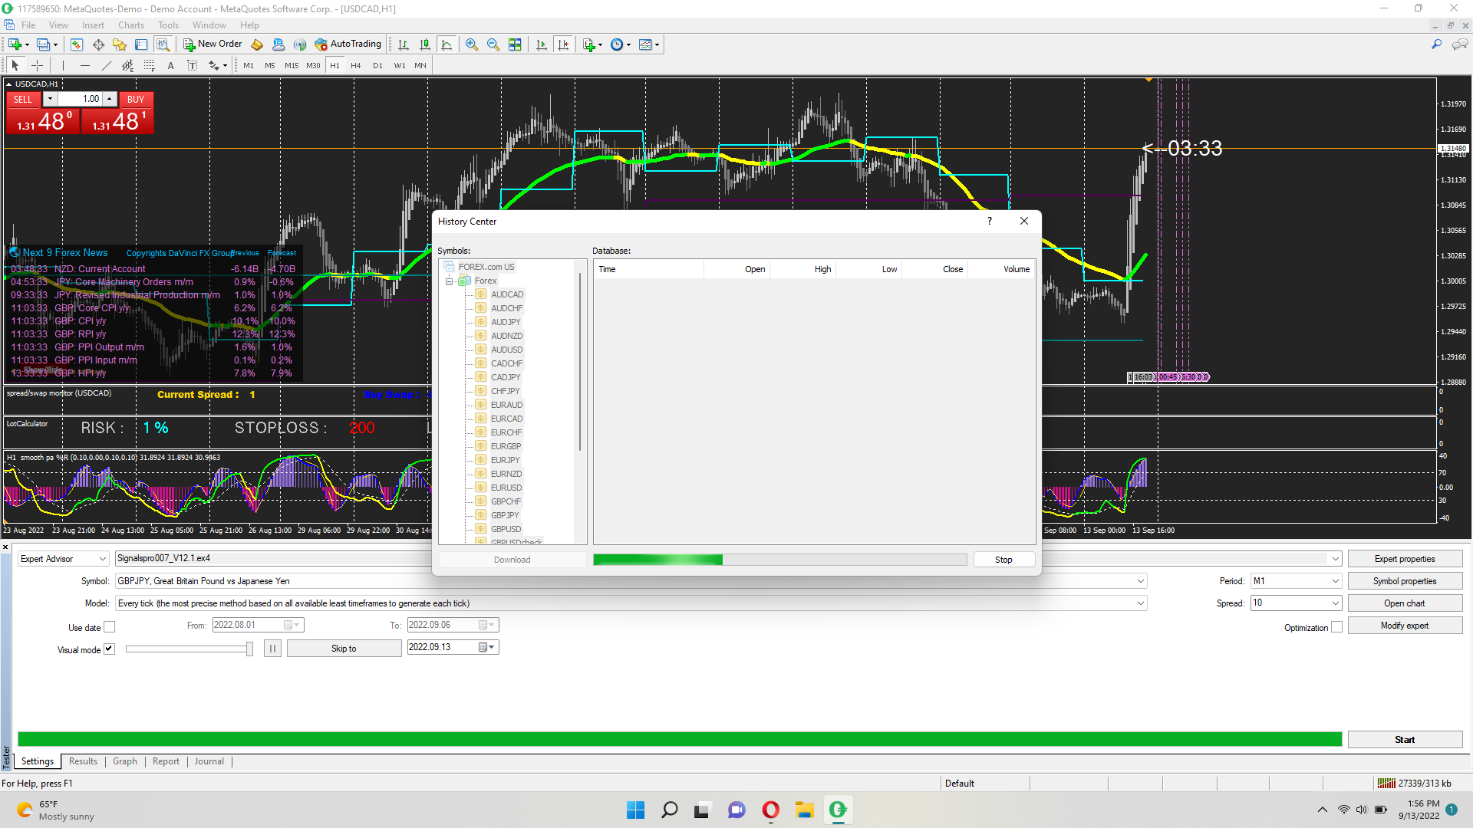The width and height of the screenshot is (1473, 828).
Task: Click the Zoom In magnifier icon
Action: pos(472,44)
